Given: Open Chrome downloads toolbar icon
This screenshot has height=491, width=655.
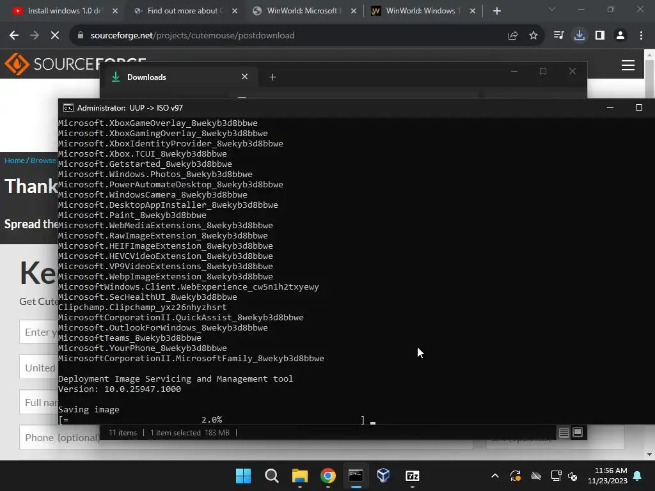Looking at the screenshot, I should click(580, 36).
